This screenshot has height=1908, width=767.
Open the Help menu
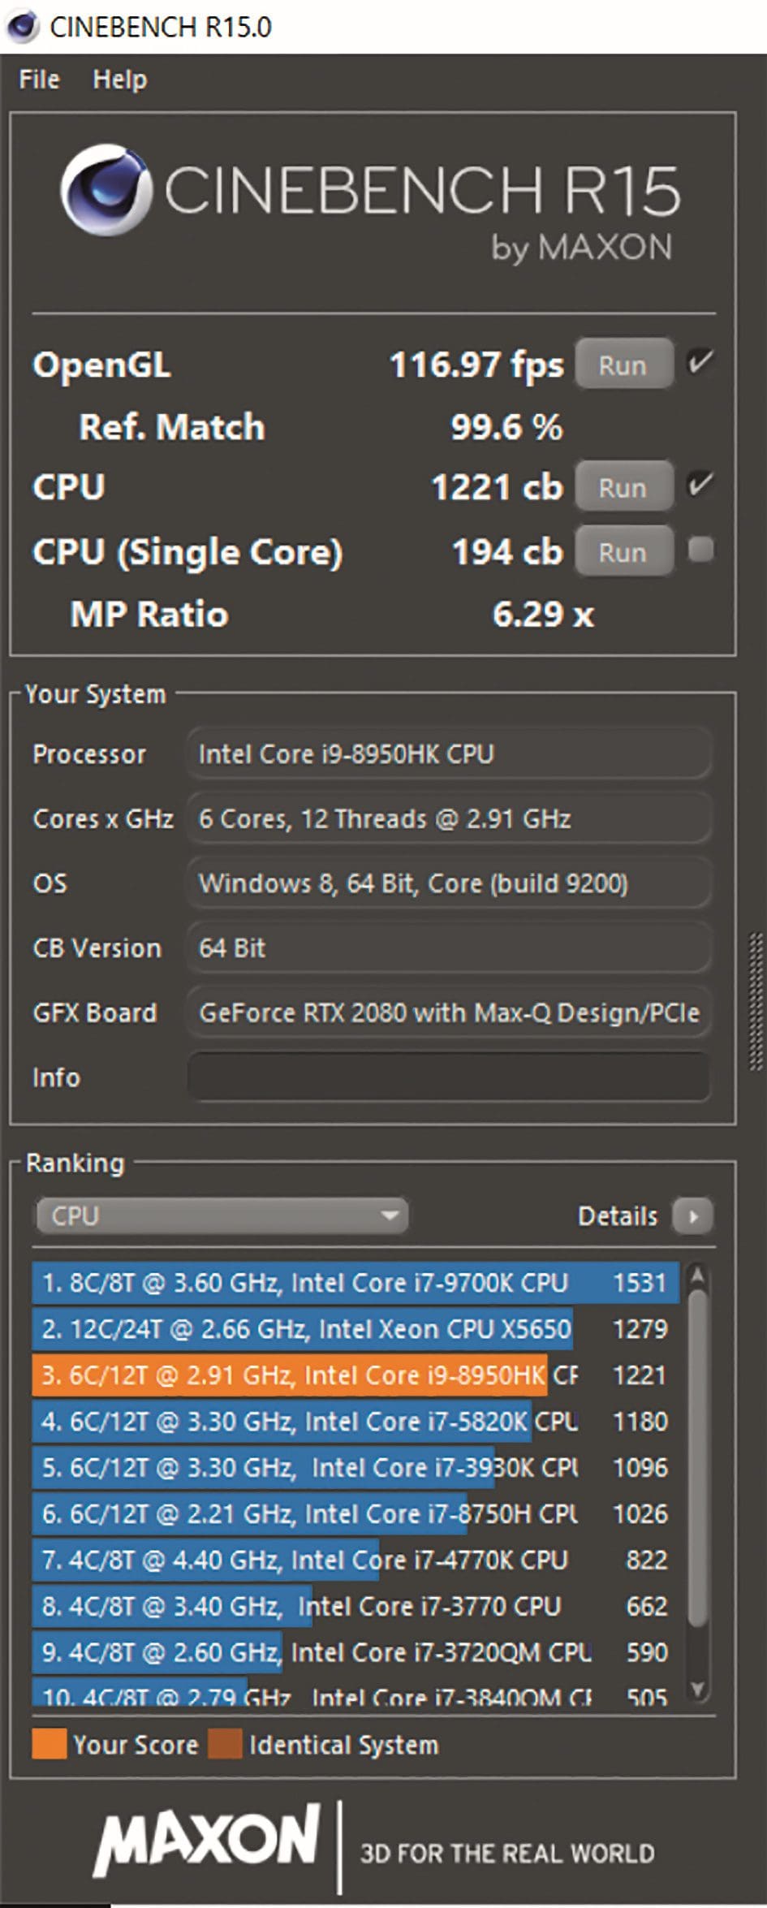tap(119, 80)
